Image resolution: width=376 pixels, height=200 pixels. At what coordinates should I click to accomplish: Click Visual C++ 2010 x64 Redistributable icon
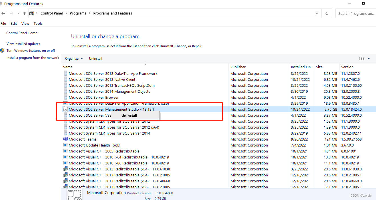click(x=66, y=157)
